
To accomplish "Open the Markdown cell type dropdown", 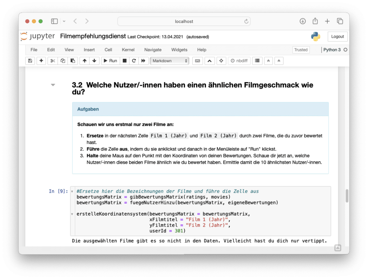I will pos(169,61).
